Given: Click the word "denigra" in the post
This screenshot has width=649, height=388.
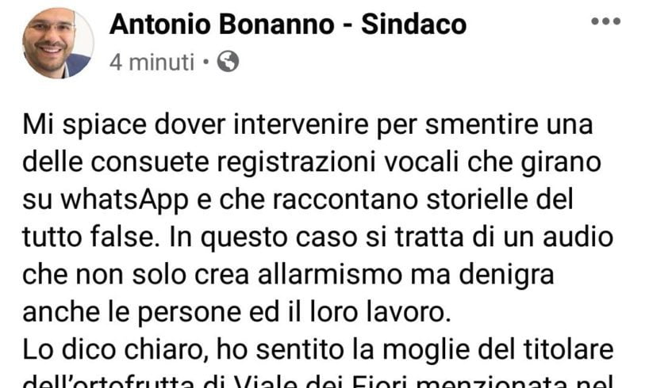Looking at the screenshot, I should point(506,276).
